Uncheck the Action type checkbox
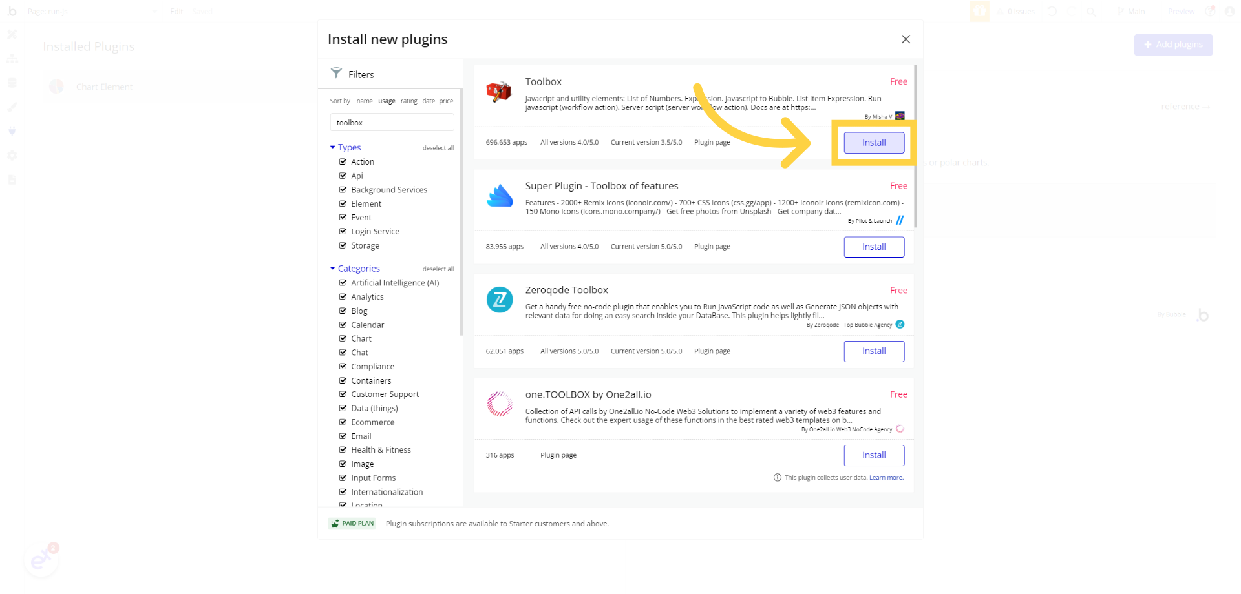The width and height of the screenshot is (1241, 594). tap(343, 161)
